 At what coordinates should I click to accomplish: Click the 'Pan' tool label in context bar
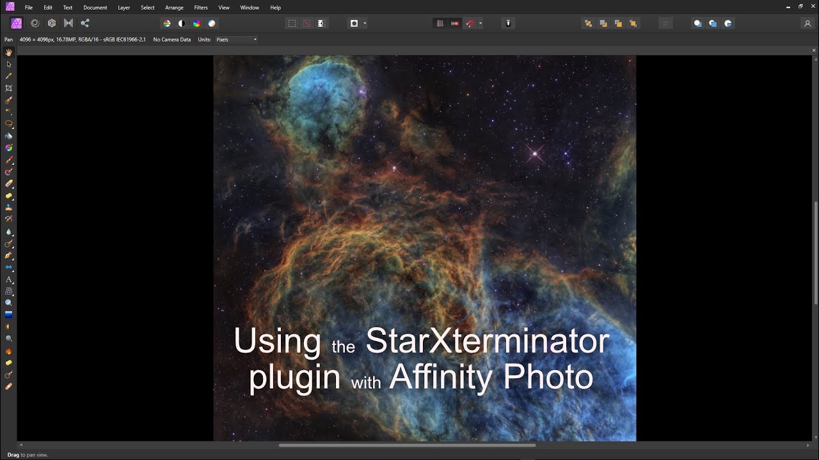pyautogui.click(x=8, y=40)
